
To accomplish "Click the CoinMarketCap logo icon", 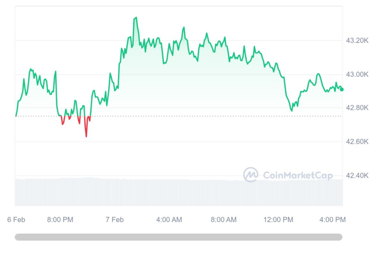I will (250, 175).
